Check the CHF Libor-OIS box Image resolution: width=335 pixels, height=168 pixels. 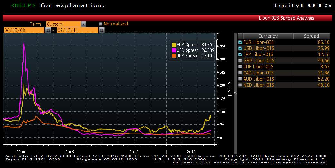tap(240, 67)
